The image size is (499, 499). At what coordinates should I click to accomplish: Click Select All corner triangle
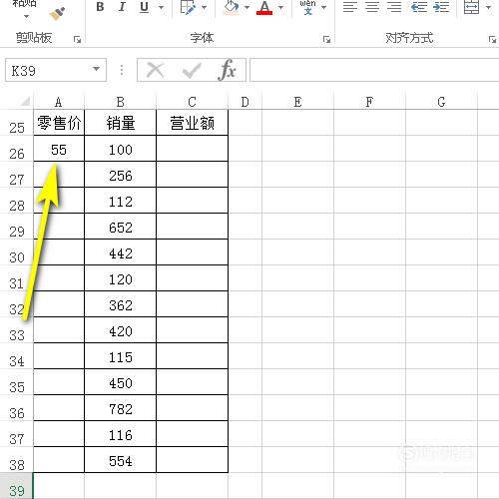coord(25,101)
